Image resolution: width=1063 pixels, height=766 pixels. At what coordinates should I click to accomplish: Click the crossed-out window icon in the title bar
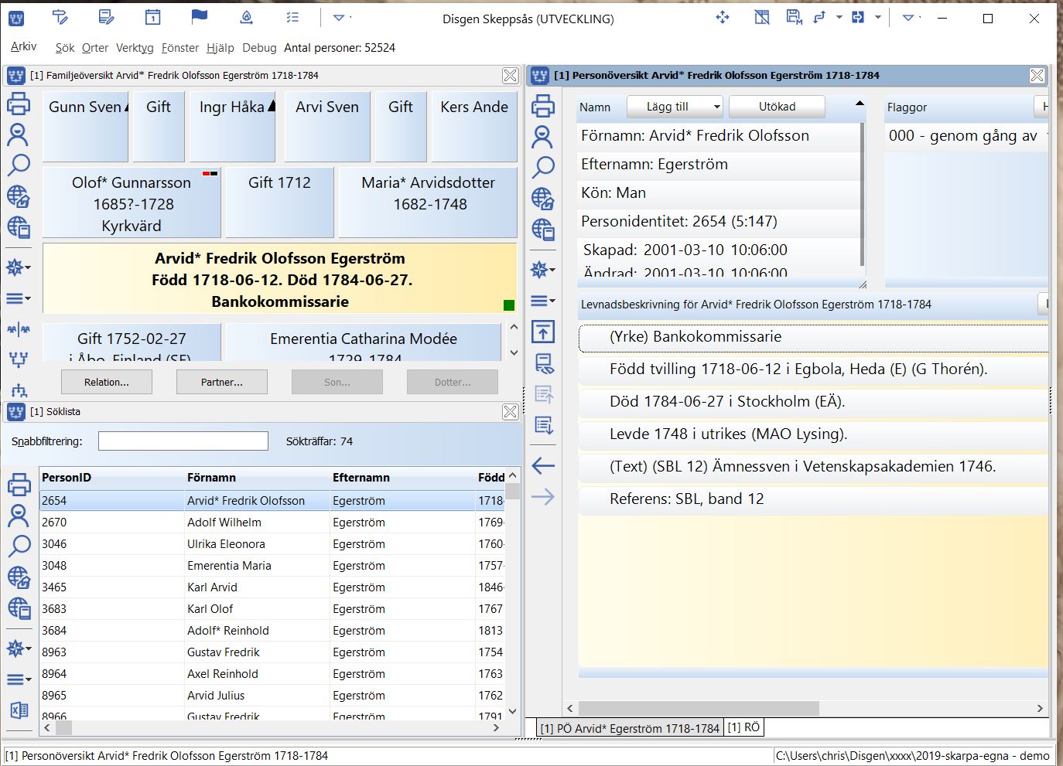point(762,17)
